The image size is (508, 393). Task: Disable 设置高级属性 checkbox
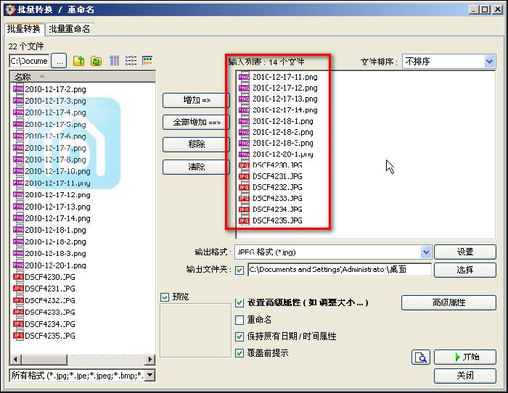tap(239, 303)
